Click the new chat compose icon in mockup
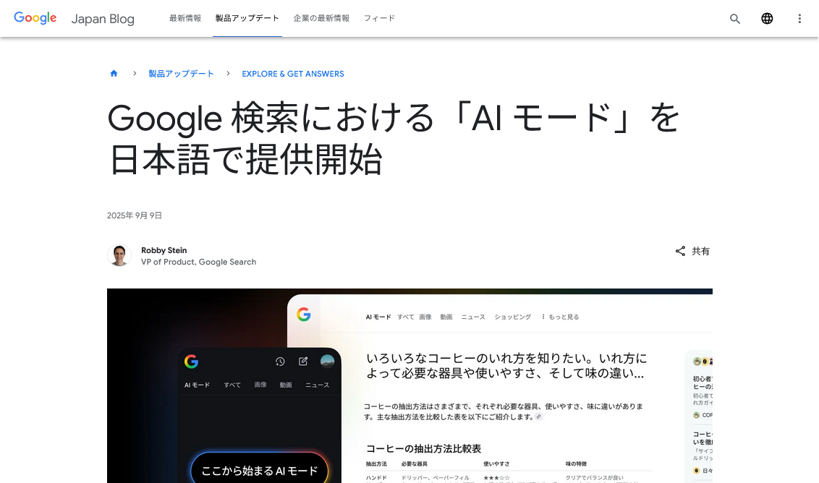 303,362
